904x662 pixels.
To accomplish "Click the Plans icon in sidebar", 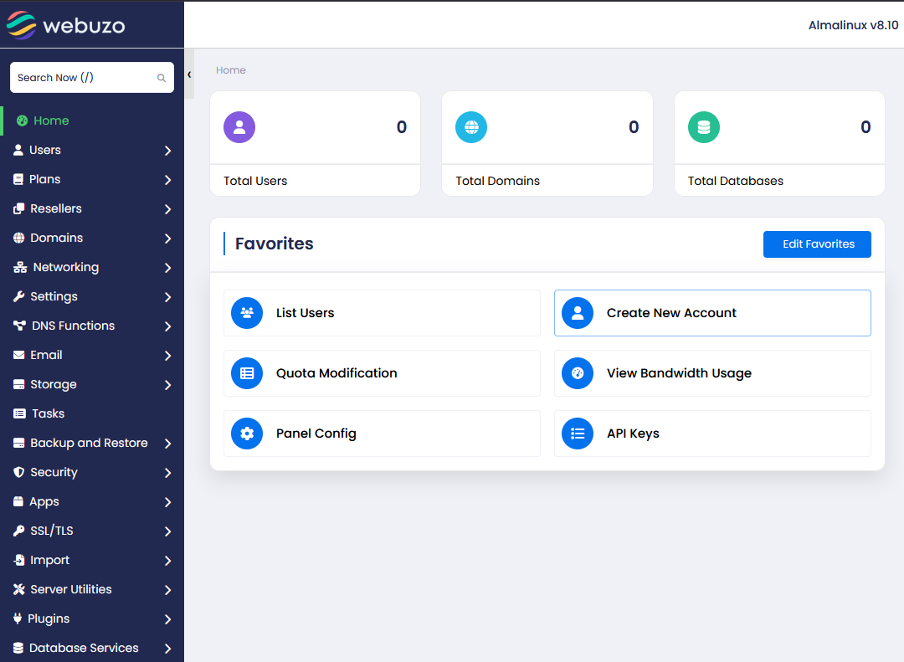I will [x=18, y=179].
